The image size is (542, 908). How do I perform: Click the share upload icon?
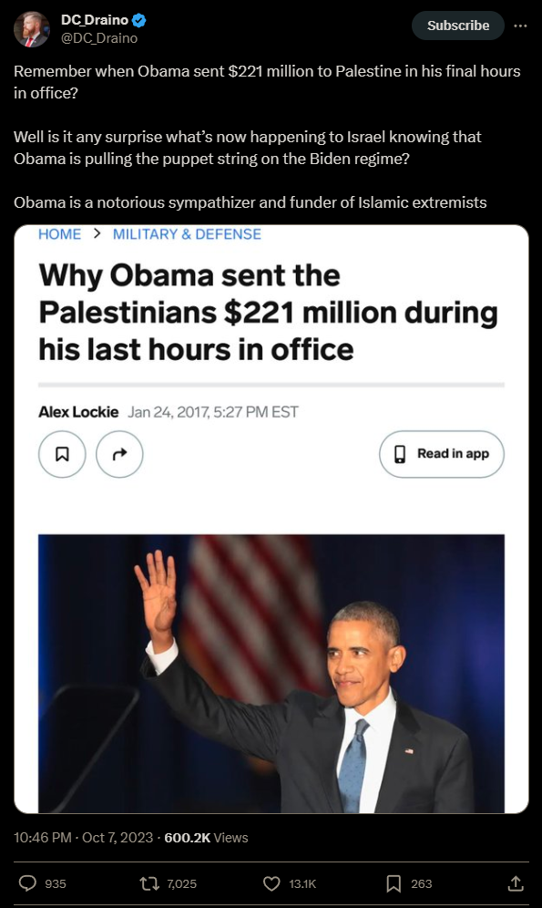[516, 883]
